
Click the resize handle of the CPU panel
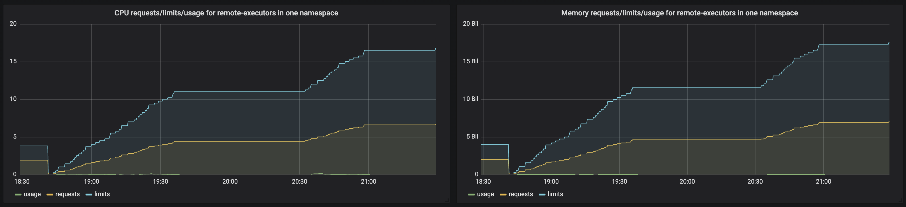point(447,200)
